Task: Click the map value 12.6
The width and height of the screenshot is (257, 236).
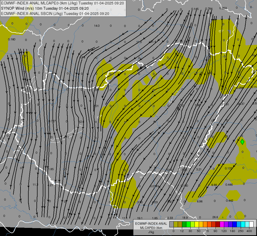Action: coord(81,122)
